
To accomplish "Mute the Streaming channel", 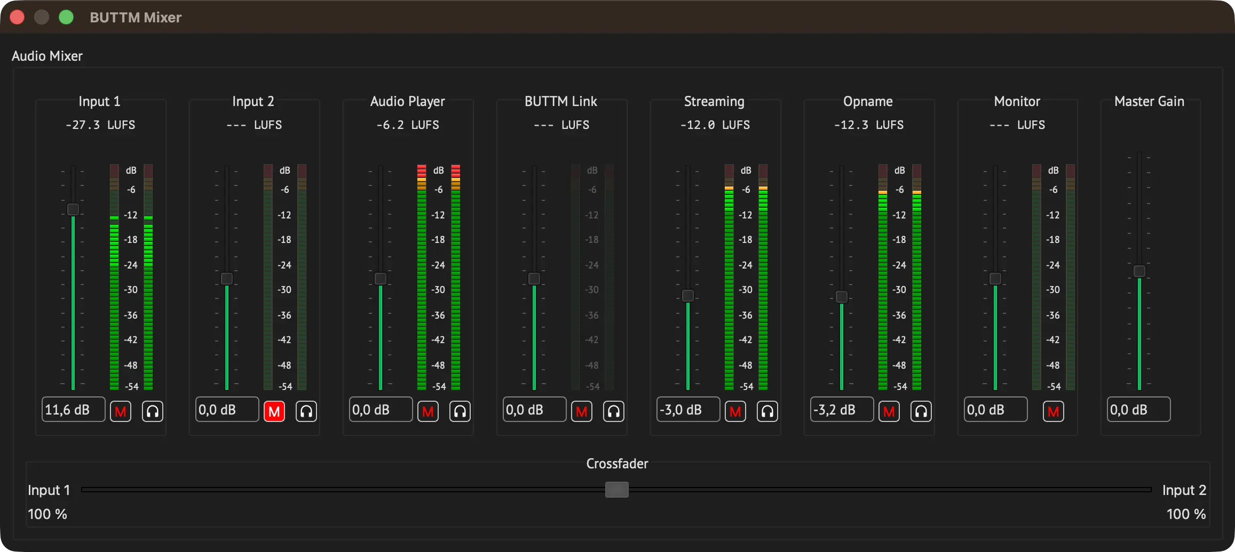I will click(735, 411).
